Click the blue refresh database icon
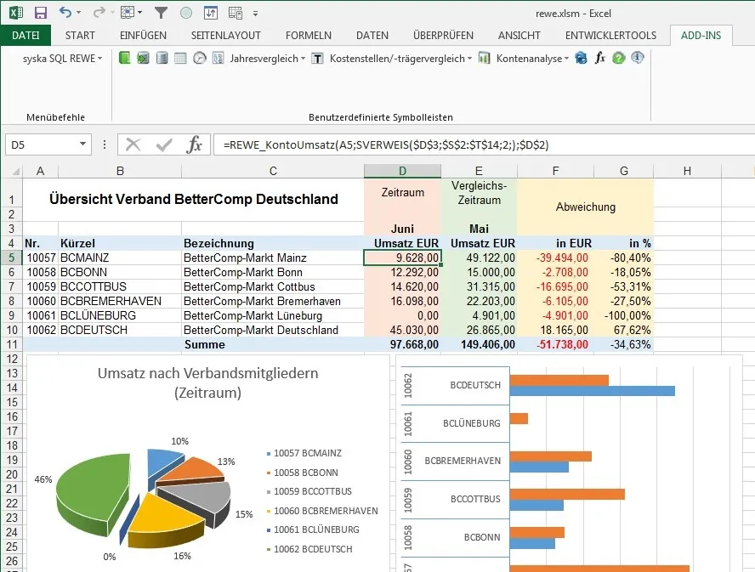This screenshot has width=755, height=572. pyautogui.click(x=582, y=59)
